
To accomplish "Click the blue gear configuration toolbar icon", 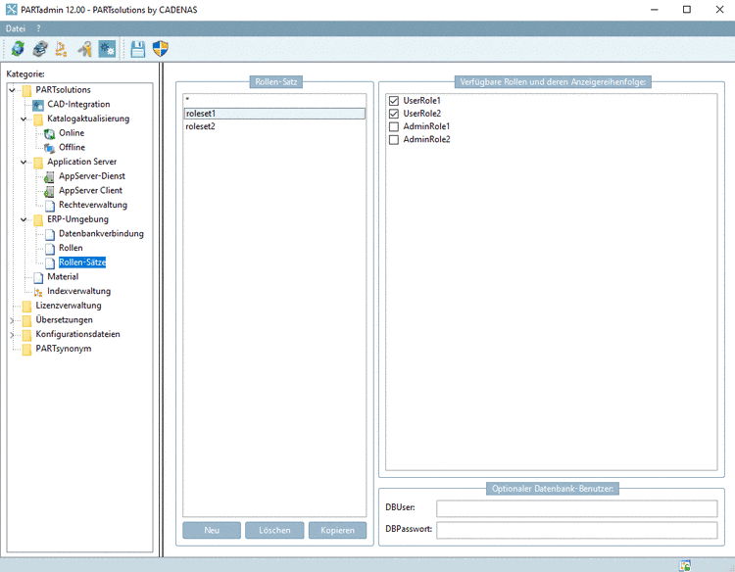I will tap(107, 49).
